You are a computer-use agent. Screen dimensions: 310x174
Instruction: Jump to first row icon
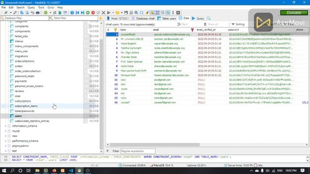click(x=77, y=13)
